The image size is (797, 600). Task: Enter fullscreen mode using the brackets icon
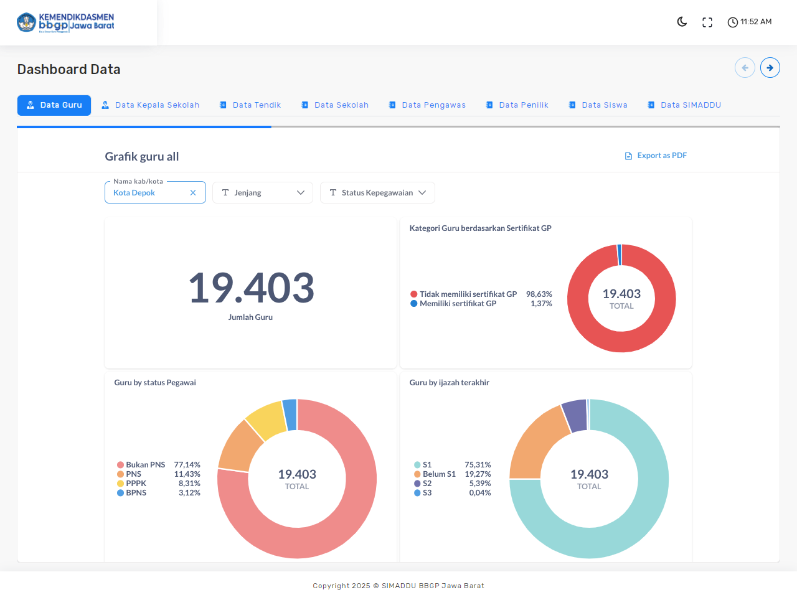pyautogui.click(x=707, y=22)
